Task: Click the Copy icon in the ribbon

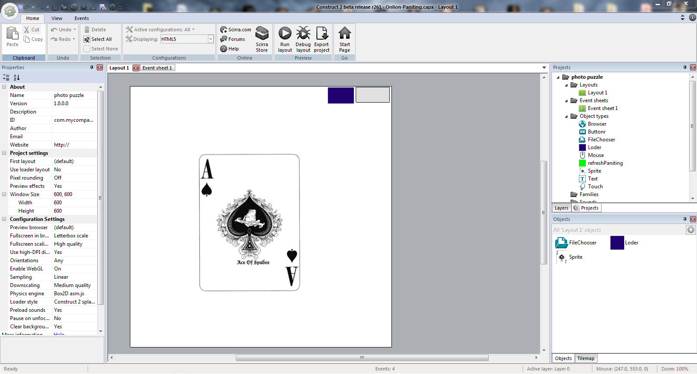Action: tap(27, 39)
